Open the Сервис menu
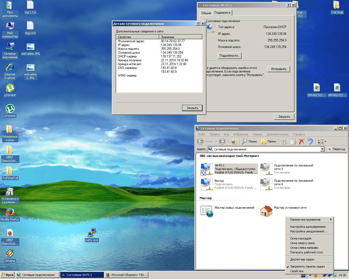 (x=257, y=134)
